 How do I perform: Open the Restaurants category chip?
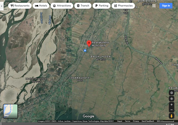pyautogui.click(x=20, y=6)
